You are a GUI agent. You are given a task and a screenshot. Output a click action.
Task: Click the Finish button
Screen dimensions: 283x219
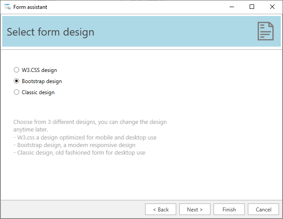229,209
